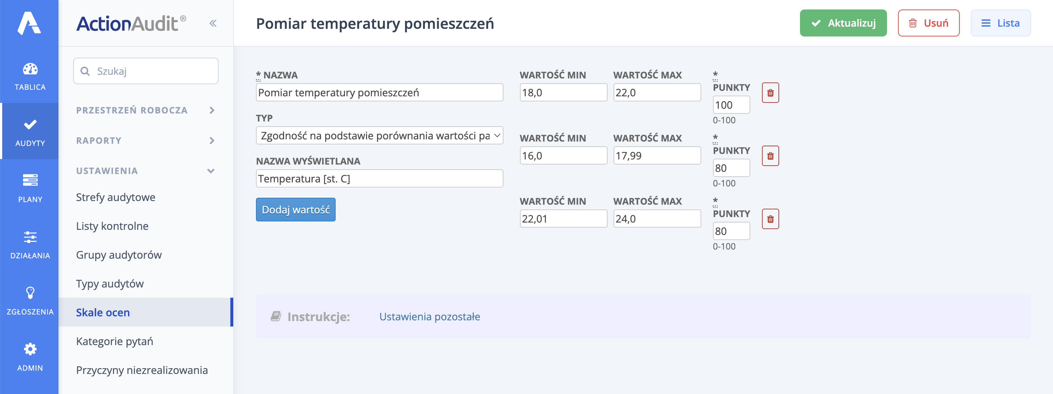Delete the 18,0–22,0 value row
Image resolution: width=1053 pixels, height=394 pixels.
(x=770, y=93)
